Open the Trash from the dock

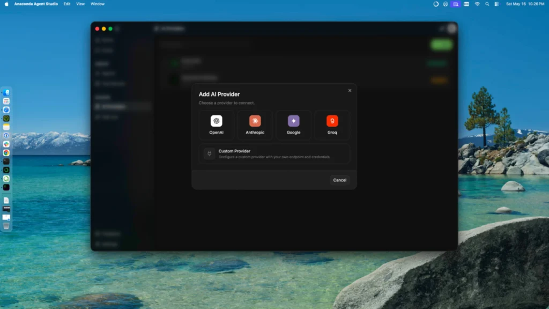[6, 226]
